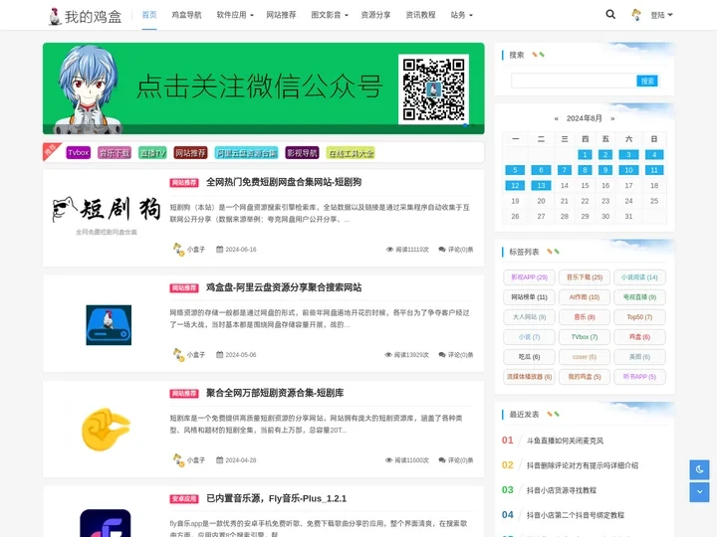
Task: Click the 音乐下载 (25) sidebar tag
Action: pos(585,277)
